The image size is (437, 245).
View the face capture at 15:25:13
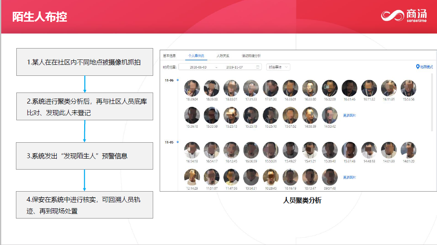pyautogui.click(x=231, y=115)
